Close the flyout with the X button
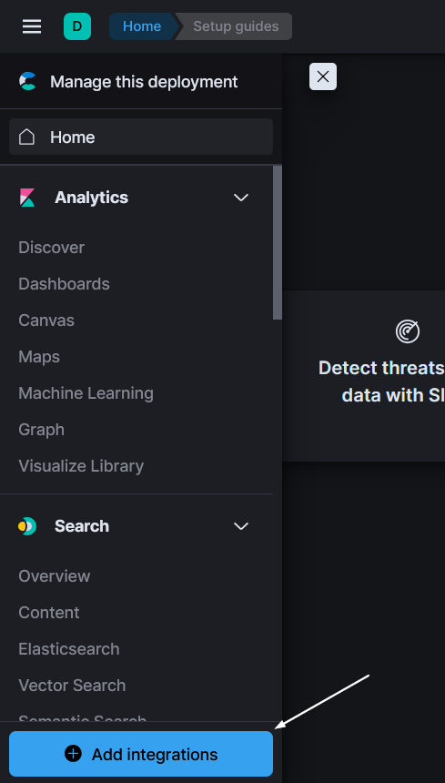Image resolution: width=445 pixels, height=783 pixels. point(323,76)
